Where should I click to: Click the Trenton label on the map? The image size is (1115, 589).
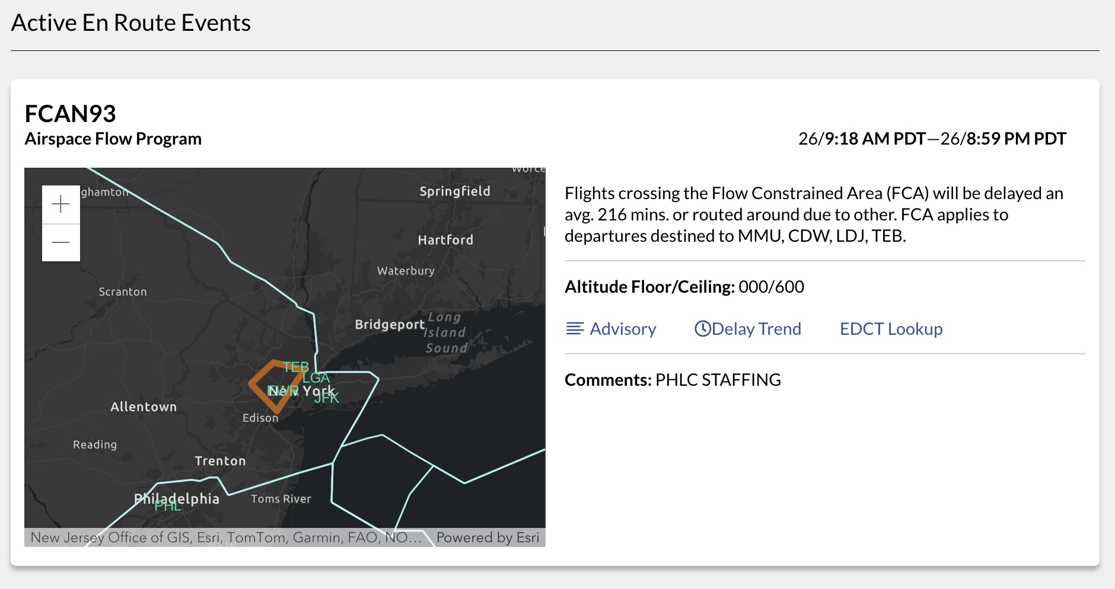[220, 461]
